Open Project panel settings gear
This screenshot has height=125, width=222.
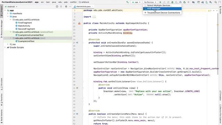(66, 7)
